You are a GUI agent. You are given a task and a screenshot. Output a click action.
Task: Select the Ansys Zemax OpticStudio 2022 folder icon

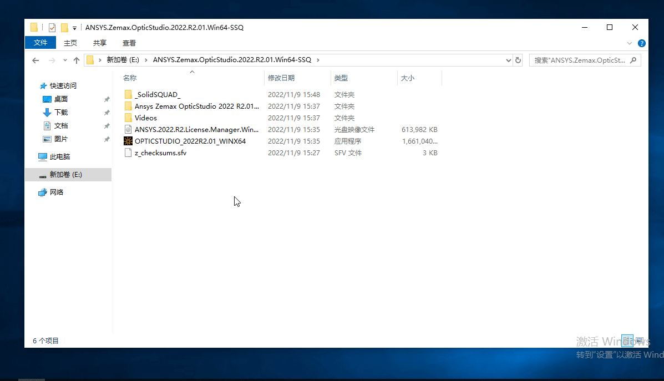coord(128,106)
